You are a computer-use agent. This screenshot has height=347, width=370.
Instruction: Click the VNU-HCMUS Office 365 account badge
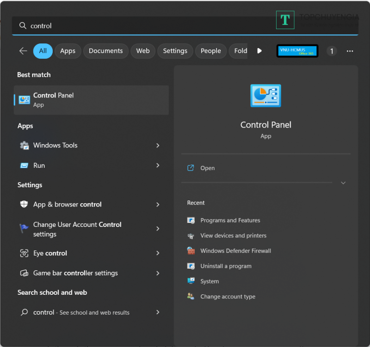pos(297,51)
